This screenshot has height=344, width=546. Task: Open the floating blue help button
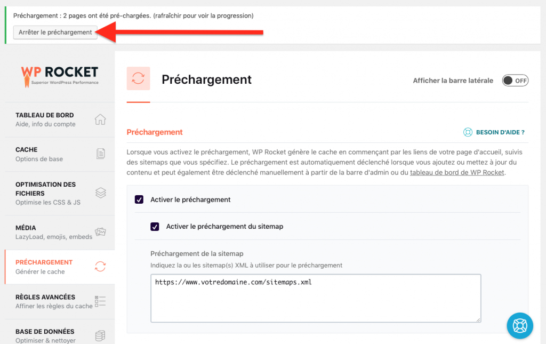[520, 325]
